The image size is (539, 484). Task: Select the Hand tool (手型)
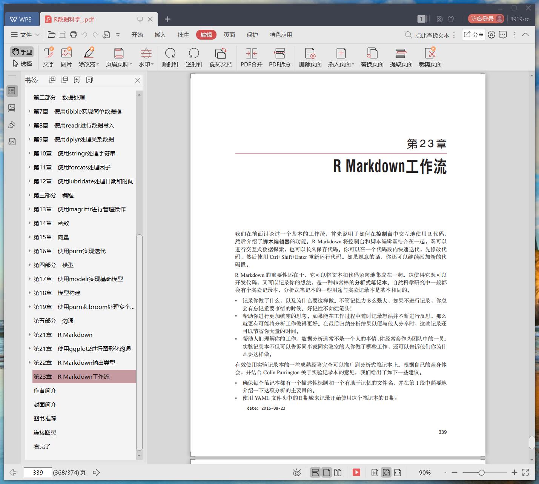22,52
